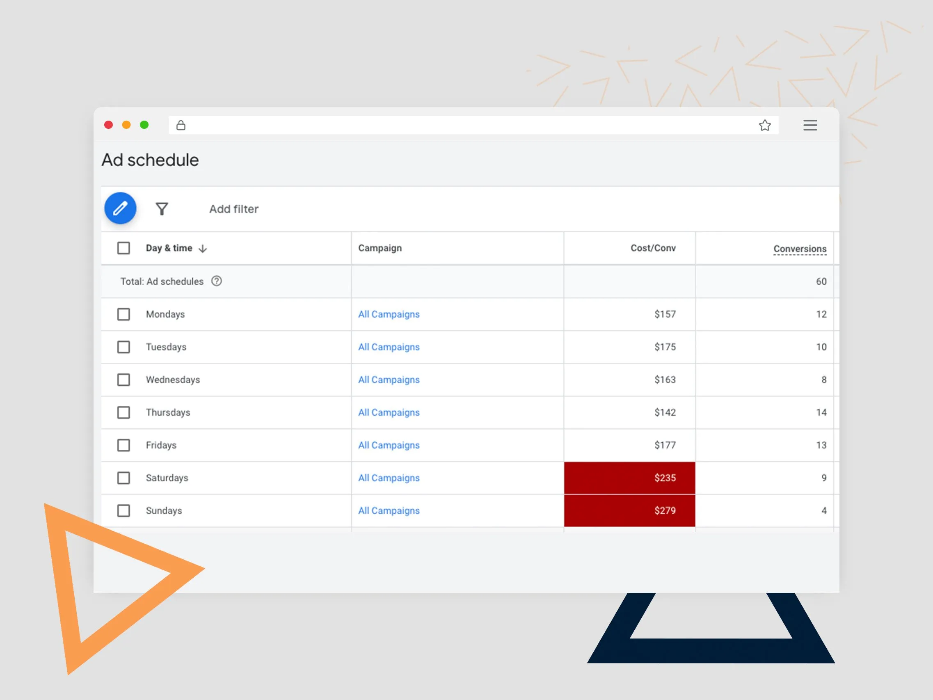Click the lock icon in the address bar

(181, 125)
